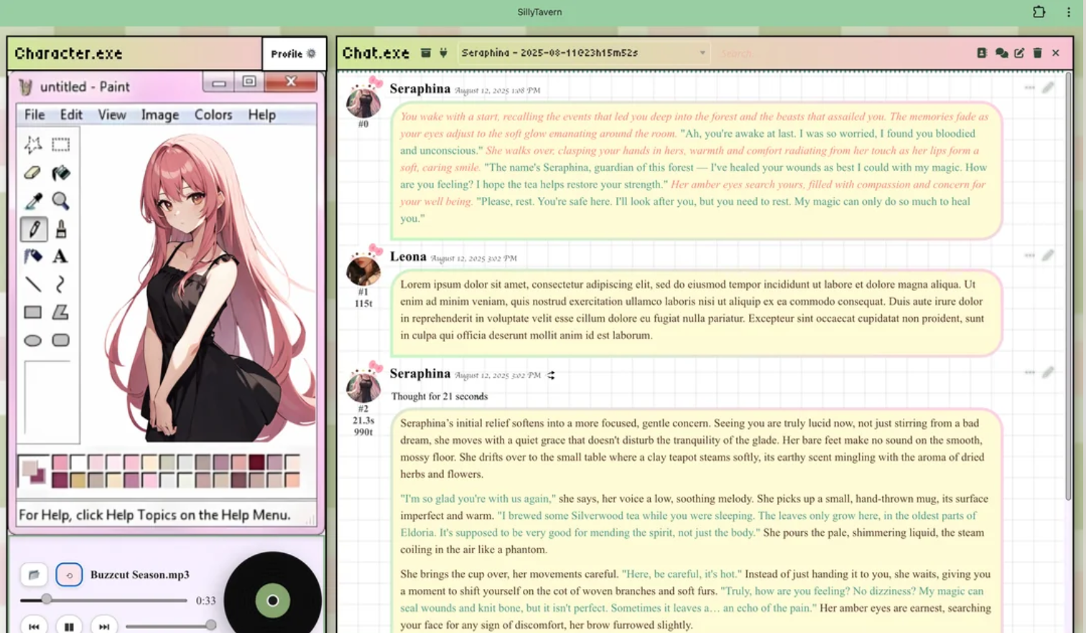Open the Image menu in Paint
Image resolution: width=1086 pixels, height=633 pixels.
(160, 115)
